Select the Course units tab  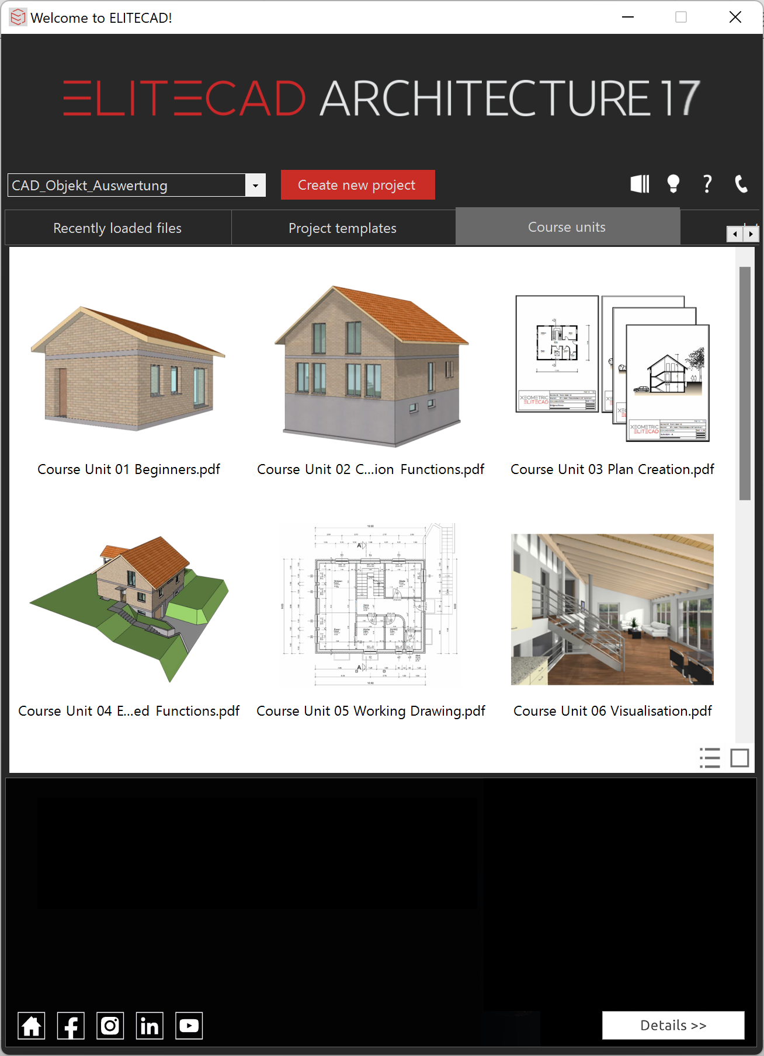[567, 226]
